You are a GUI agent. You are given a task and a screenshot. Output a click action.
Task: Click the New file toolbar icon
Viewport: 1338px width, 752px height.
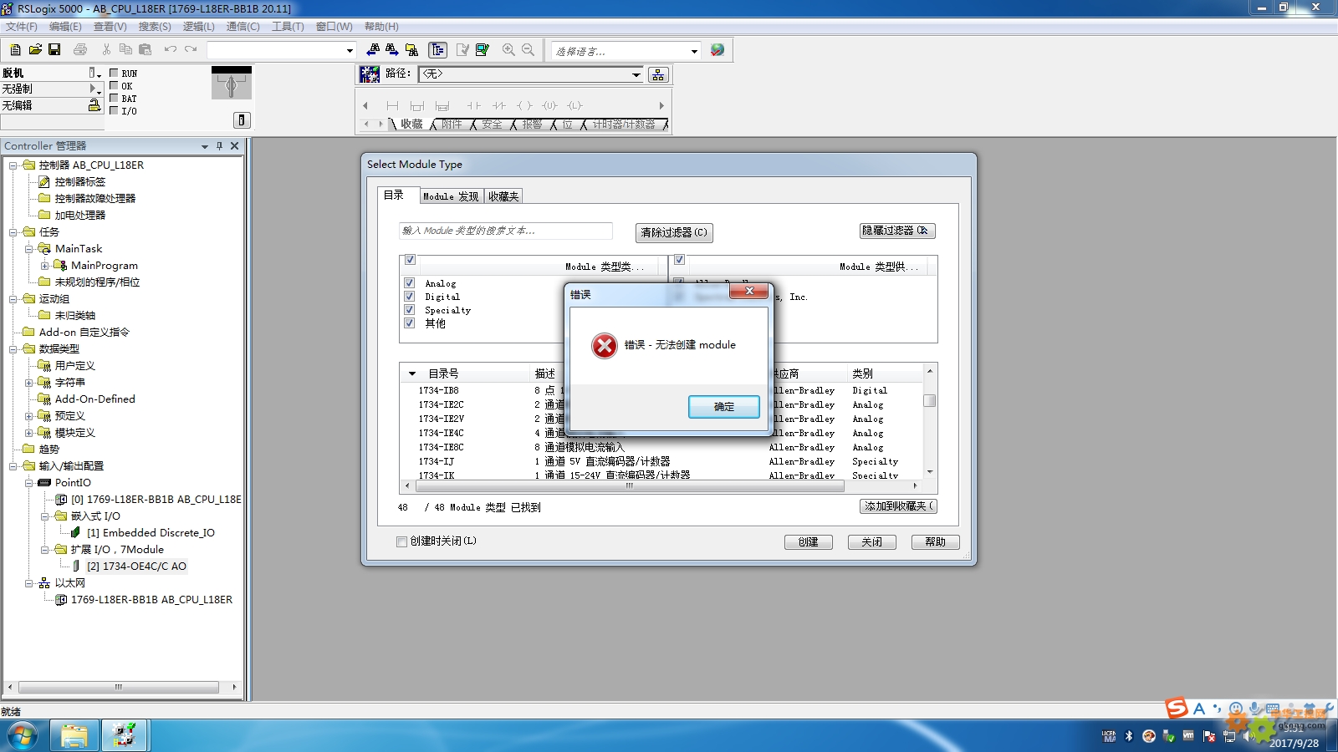point(15,50)
